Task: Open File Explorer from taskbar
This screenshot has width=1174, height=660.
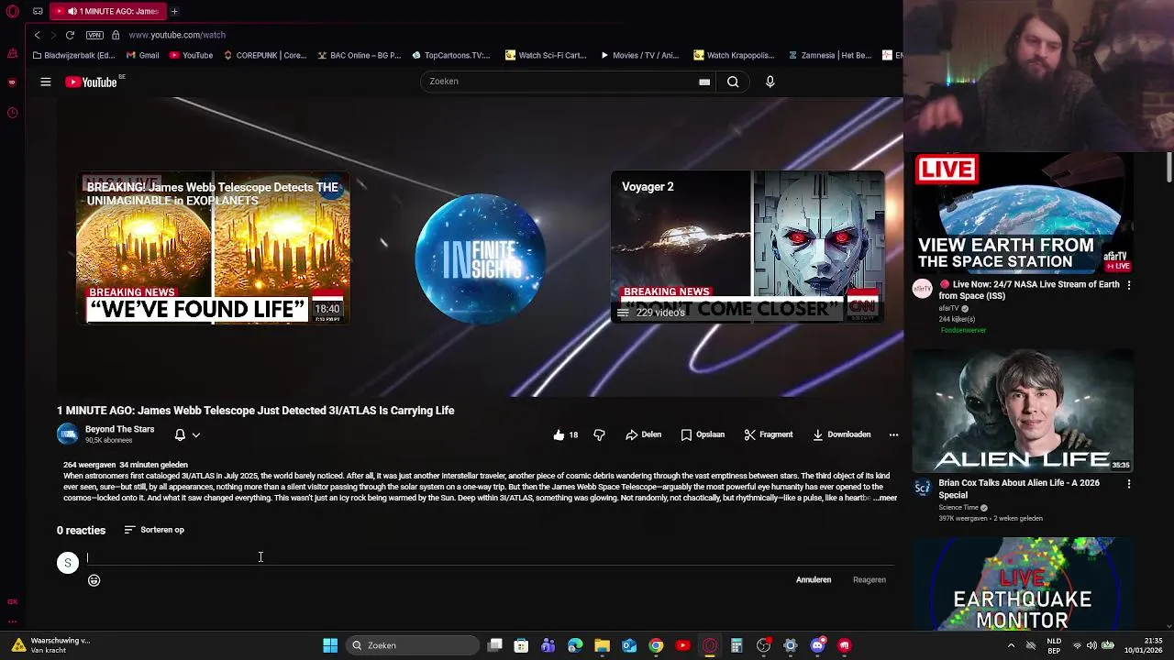Action: click(602, 645)
